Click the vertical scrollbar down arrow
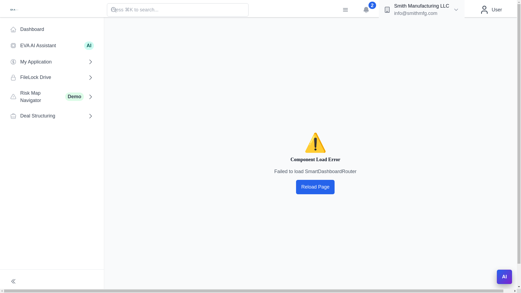Viewport: 521px width, 293px height. [519, 287]
